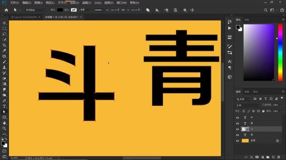The image size is (286, 160).
Task: Open the layer blend mode dropdown
Action: 248,105
